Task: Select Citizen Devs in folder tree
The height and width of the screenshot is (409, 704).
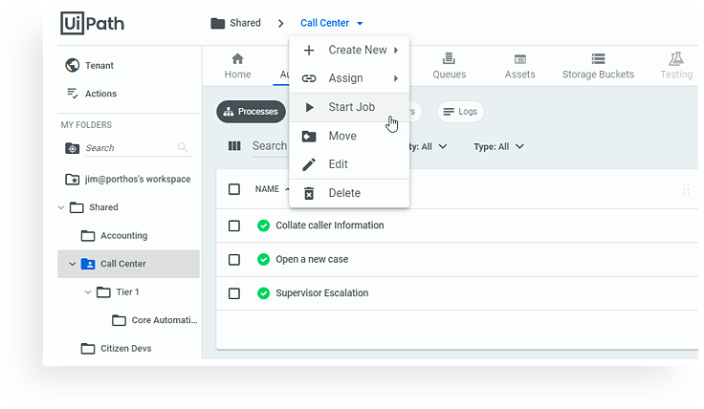Action: click(125, 349)
